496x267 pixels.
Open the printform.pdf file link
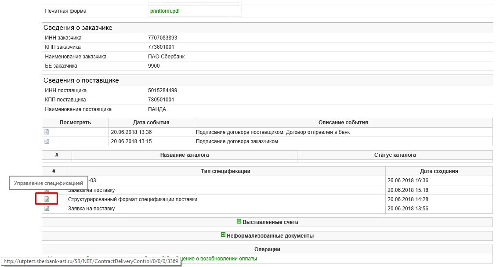[x=165, y=11]
